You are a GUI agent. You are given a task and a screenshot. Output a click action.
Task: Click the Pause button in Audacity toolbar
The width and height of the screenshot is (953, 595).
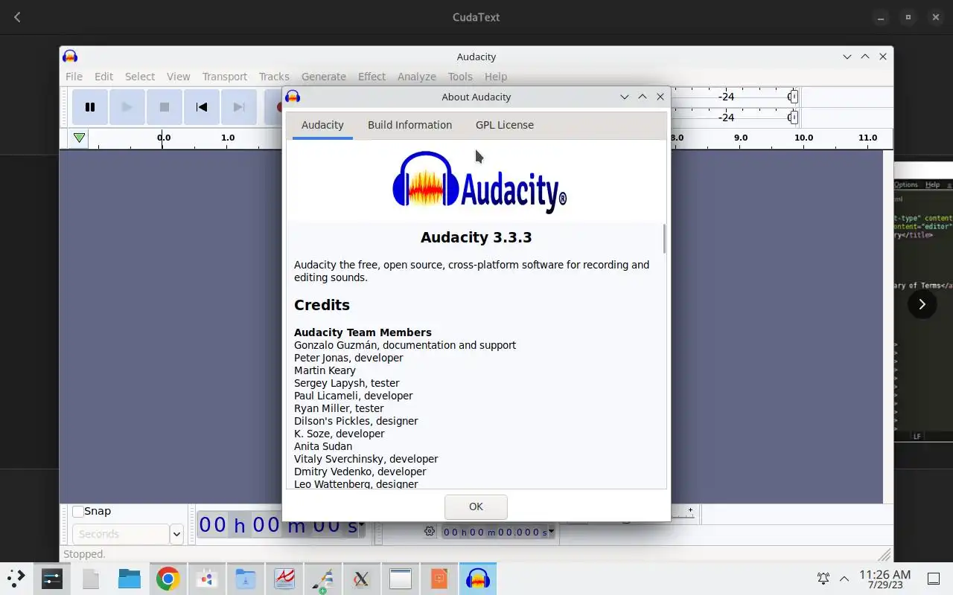(90, 107)
